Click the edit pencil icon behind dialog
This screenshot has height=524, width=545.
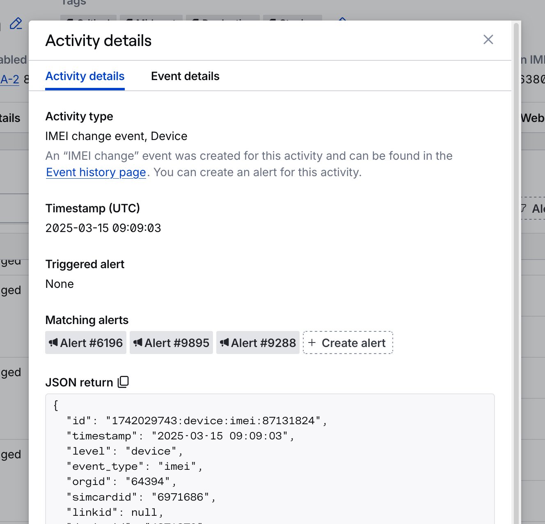coord(16,23)
